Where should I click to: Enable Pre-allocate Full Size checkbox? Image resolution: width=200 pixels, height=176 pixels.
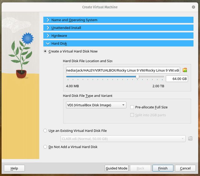point(132,107)
